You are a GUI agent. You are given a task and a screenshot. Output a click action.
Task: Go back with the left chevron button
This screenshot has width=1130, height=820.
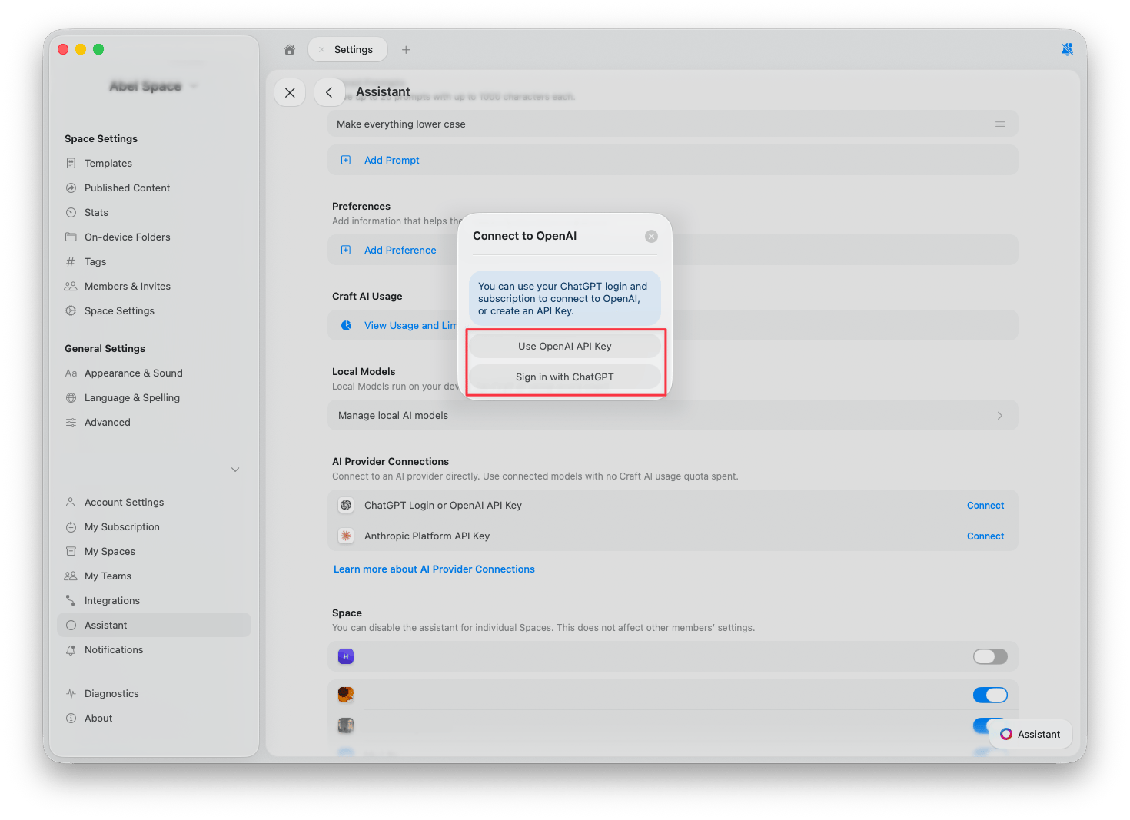(x=329, y=92)
